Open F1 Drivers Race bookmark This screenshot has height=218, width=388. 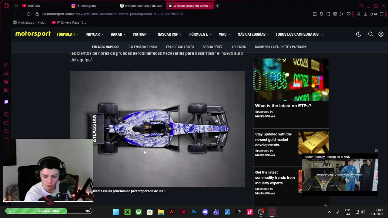coord(69,22)
